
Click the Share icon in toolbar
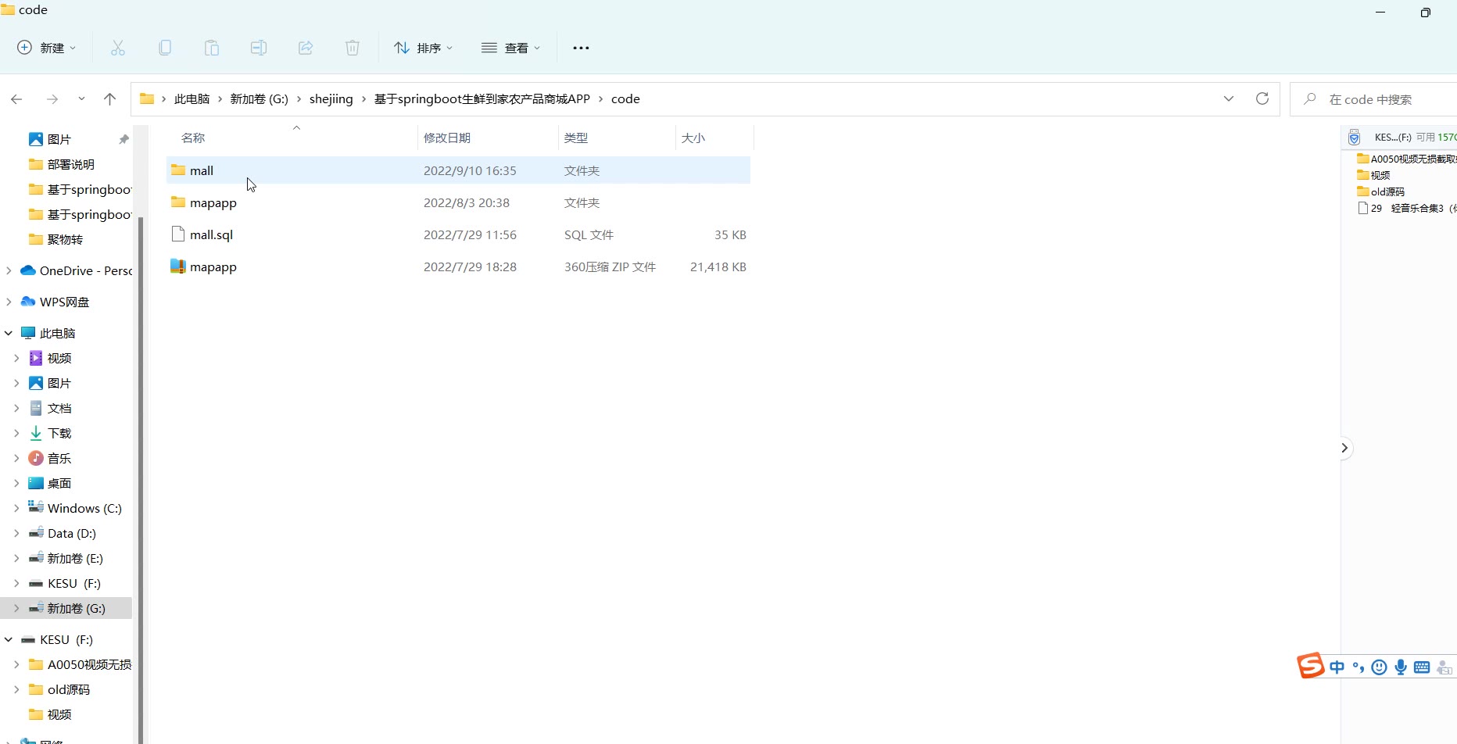306,48
